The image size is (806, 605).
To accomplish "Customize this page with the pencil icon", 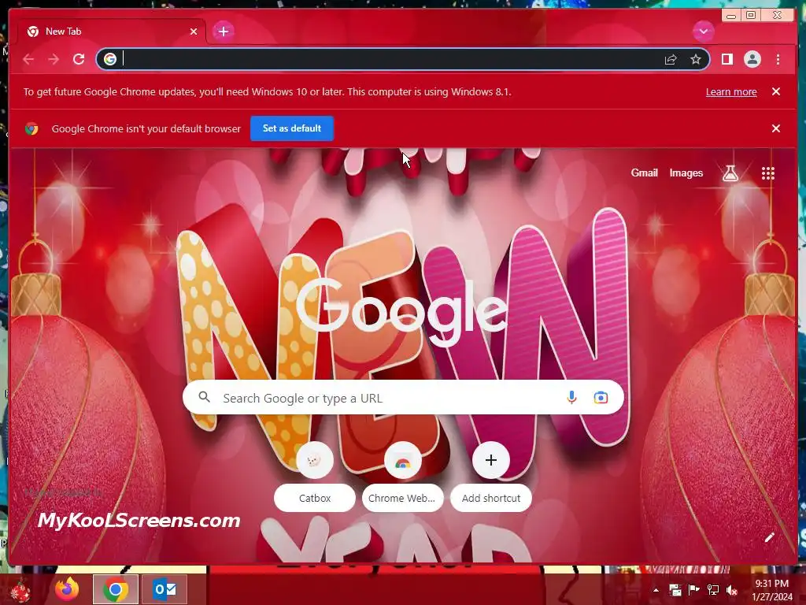I will [x=769, y=538].
